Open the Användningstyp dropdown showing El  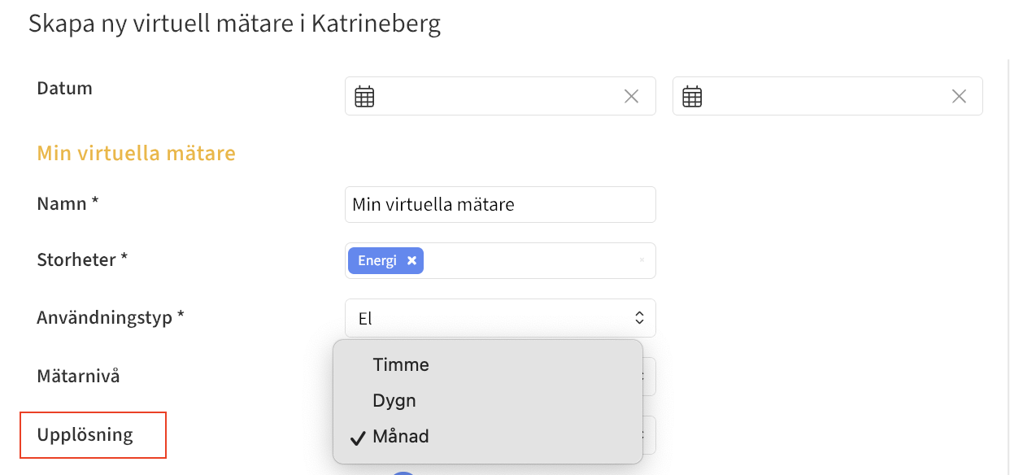(x=500, y=318)
